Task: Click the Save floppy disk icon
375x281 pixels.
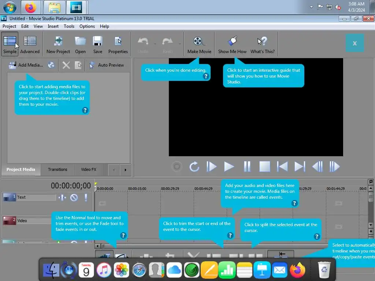Action: click(97, 41)
